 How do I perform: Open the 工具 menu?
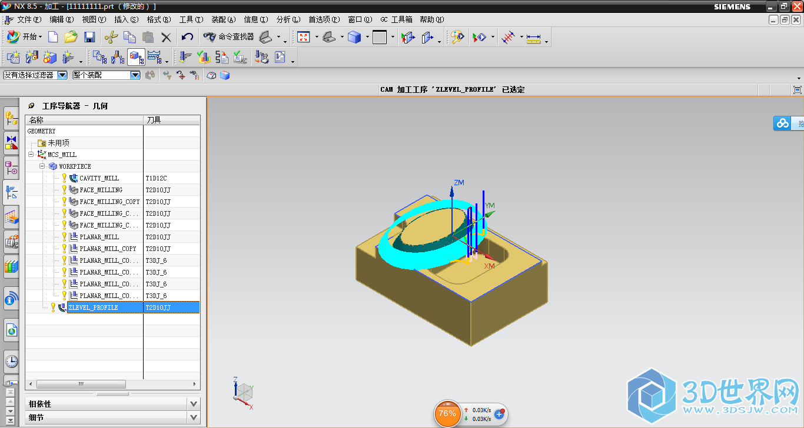191,19
